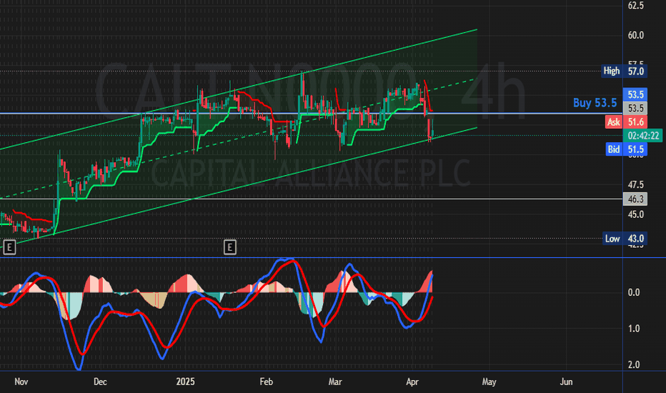Select the 'Buy 53.5' order label
Image resolution: width=666 pixels, height=393 pixels.
pyautogui.click(x=595, y=103)
